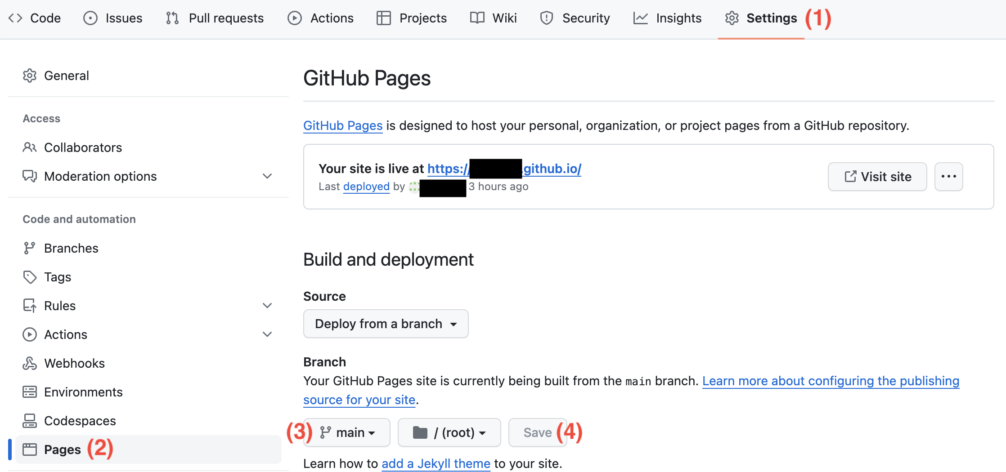Open Tags settings

pyautogui.click(x=148, y=277)
